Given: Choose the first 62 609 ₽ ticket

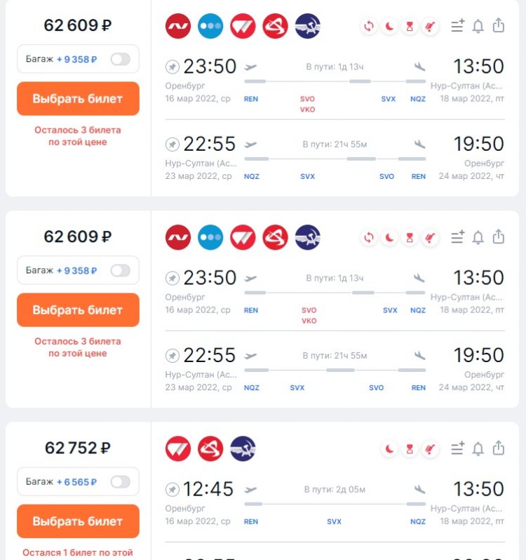Looking at the screenshot, I should tap(78, 98).
